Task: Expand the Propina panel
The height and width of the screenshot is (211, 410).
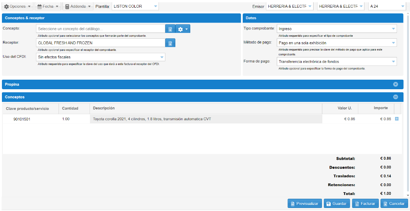Action: pyautogui.click(x=395, y=84)
